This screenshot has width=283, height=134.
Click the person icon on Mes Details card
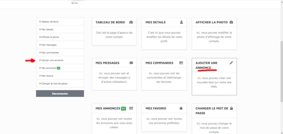181,22
